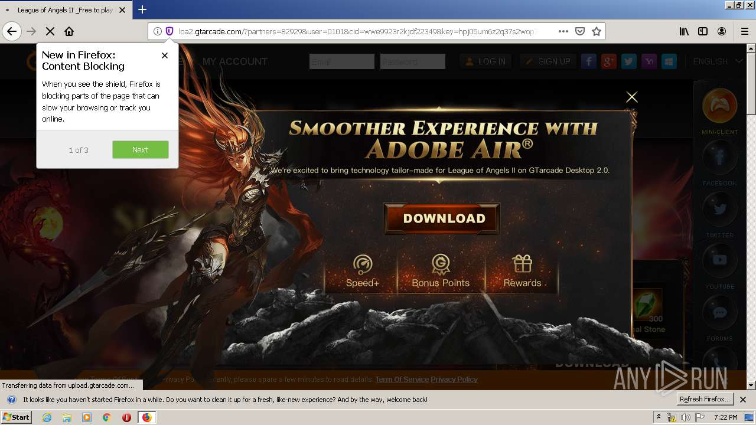The width and height of the screenshot is (756, 425).
Task: Focus the Password input field
Action: click(x=413, y=61)
